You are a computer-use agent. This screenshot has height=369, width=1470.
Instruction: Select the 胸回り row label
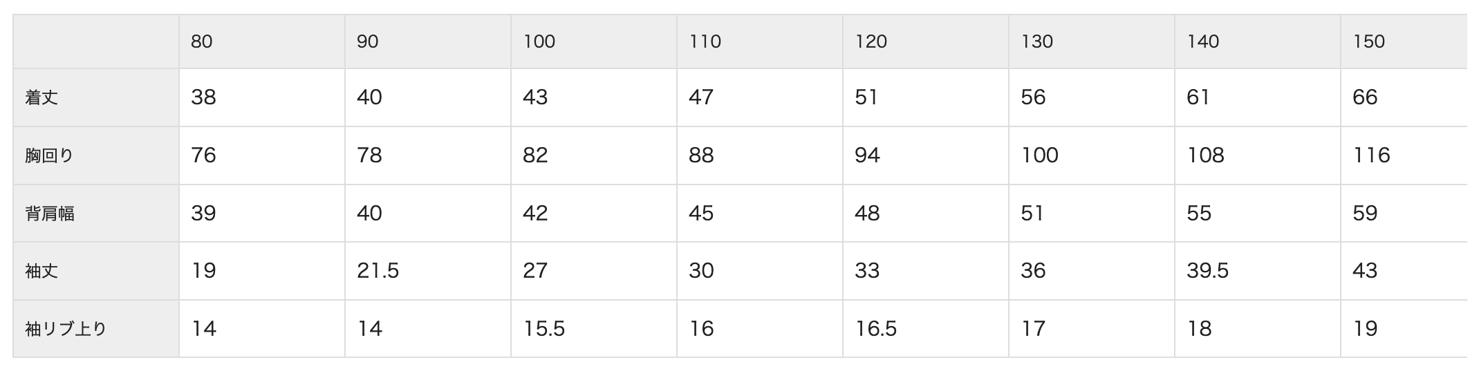[x=96, y=155]
